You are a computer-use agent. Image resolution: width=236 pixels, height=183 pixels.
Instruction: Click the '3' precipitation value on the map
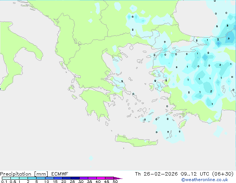pyautogui.click(x=229, y=38)
